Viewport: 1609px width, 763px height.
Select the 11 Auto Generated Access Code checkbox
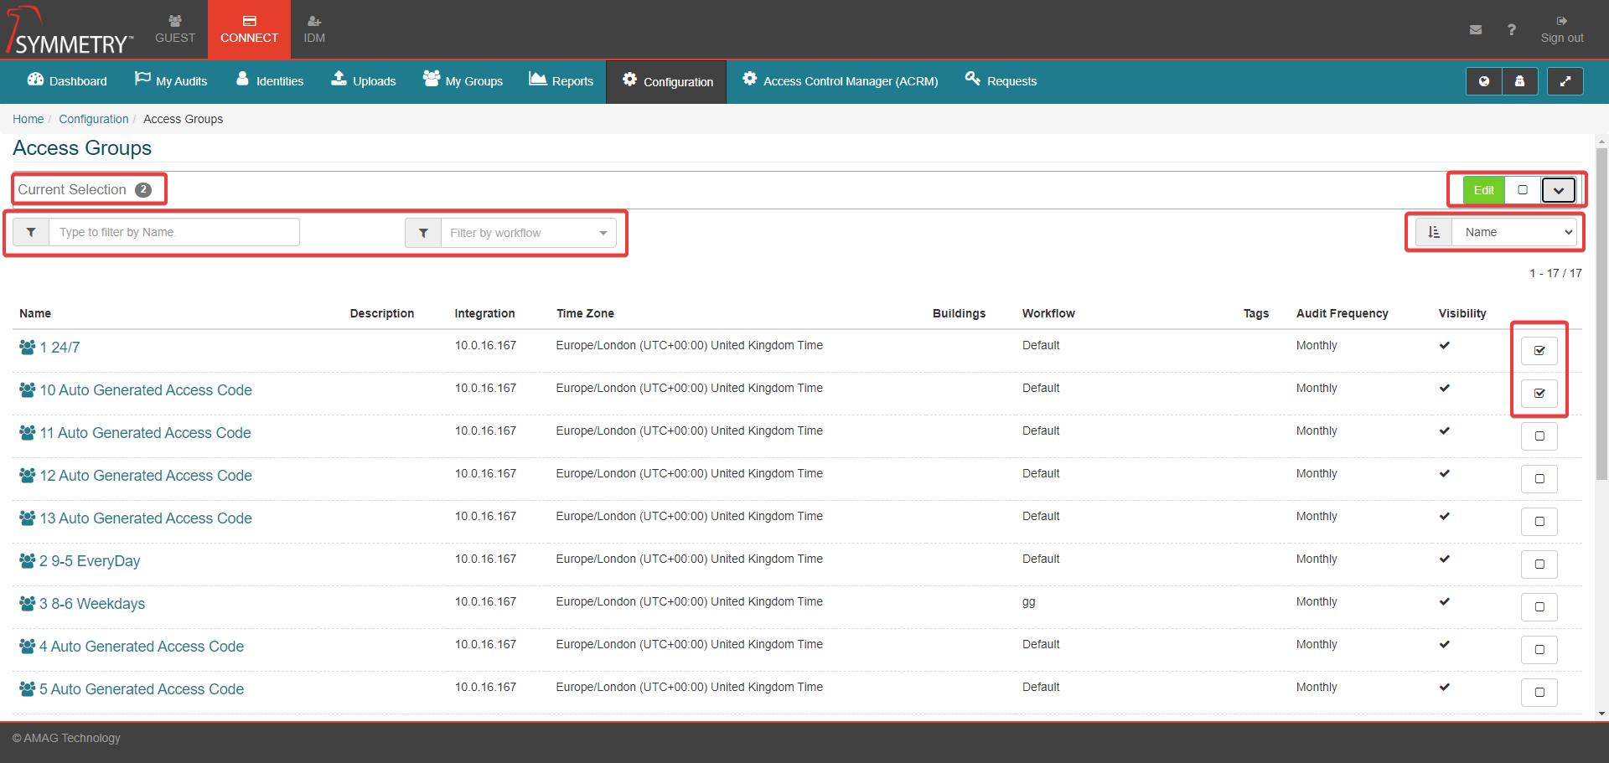click(x=1539, y=436)
